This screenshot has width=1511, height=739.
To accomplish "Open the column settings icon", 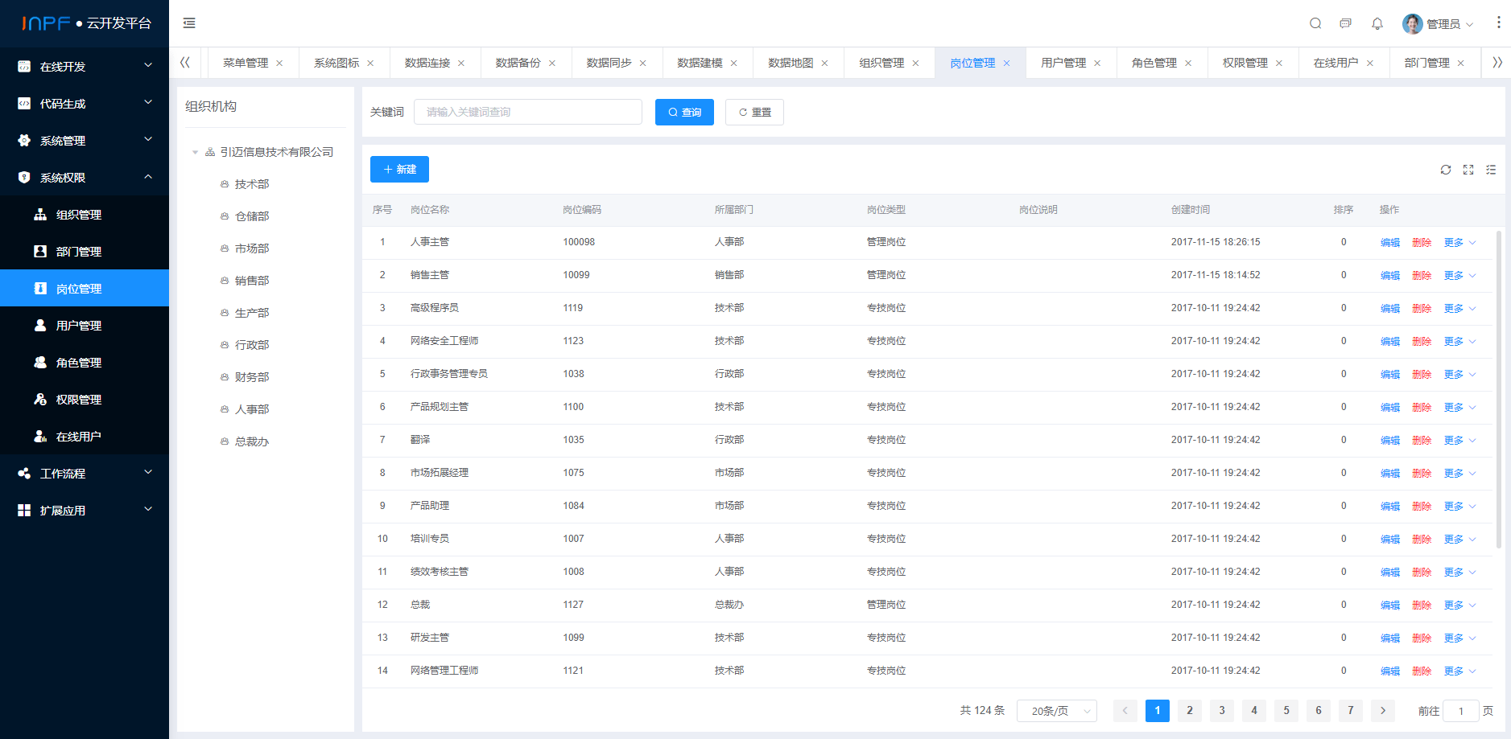I will [x=1491, y=170].
